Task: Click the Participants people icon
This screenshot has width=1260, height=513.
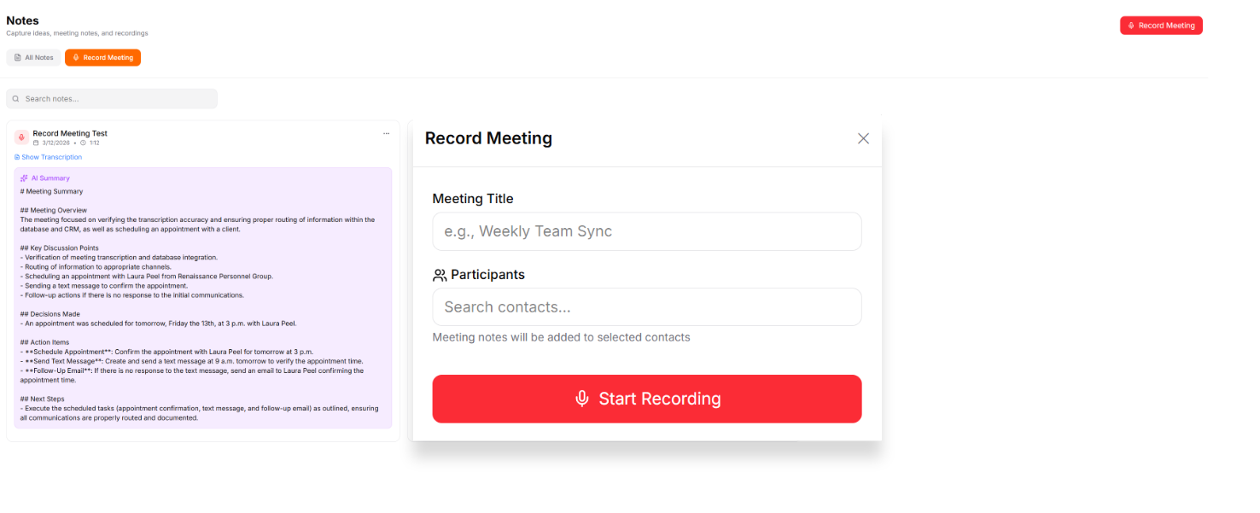Action: pyautogui.click(x=440, y=275)
